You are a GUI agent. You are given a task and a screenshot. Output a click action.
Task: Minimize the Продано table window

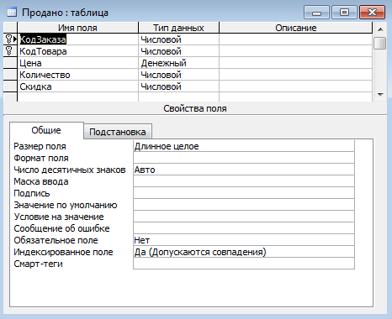point(316,13)
